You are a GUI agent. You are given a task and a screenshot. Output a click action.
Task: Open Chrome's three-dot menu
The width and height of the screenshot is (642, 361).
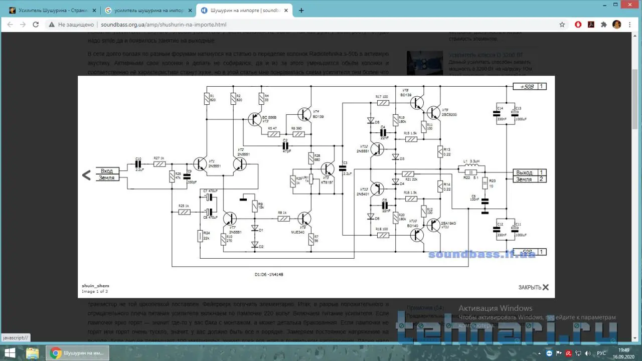point(630,24)
